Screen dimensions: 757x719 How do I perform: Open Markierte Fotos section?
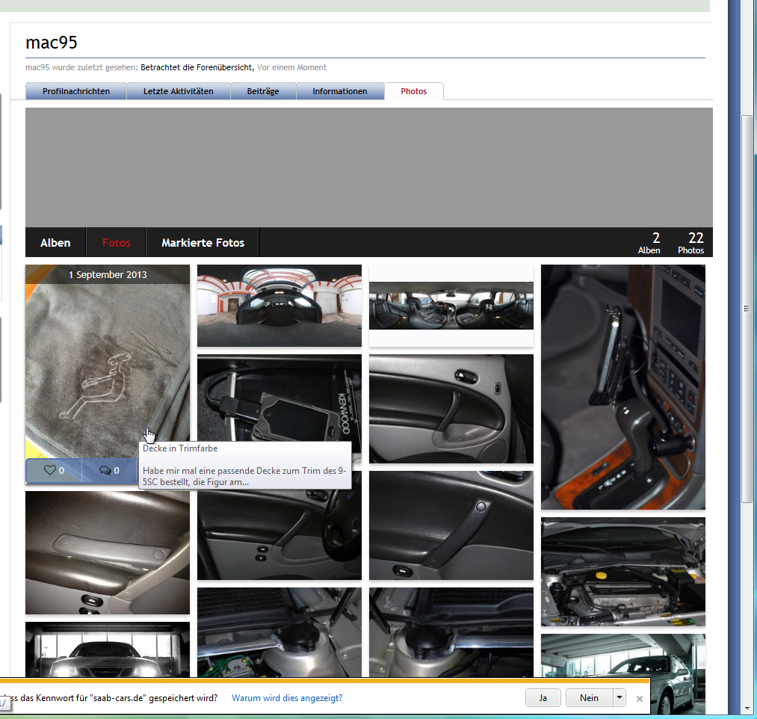pyautogui.click(x=203, y=242)
